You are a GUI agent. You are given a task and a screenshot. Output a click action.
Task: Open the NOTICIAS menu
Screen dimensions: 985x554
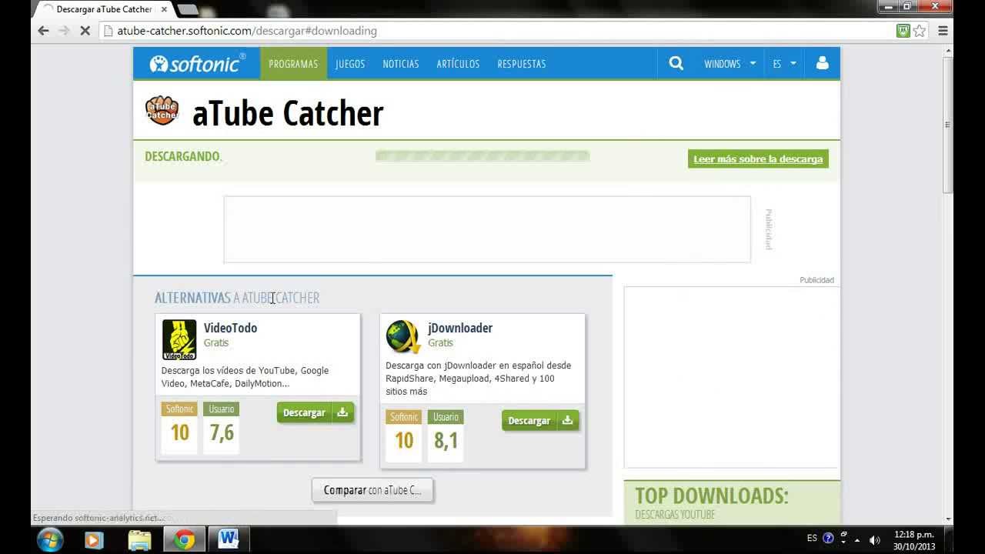401,63
